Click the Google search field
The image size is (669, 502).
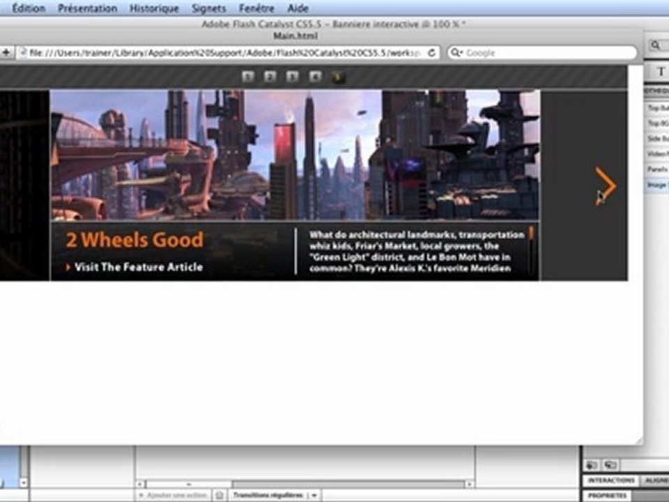click(x=542, y=52)
